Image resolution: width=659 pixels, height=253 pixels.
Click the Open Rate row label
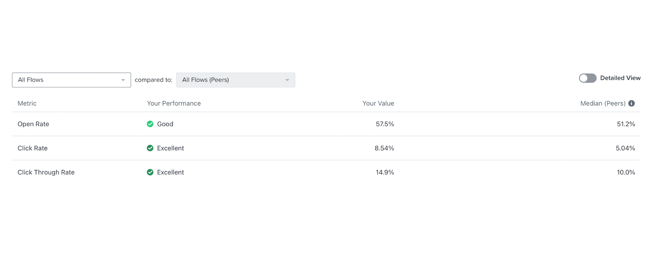[x=33, y=124]
